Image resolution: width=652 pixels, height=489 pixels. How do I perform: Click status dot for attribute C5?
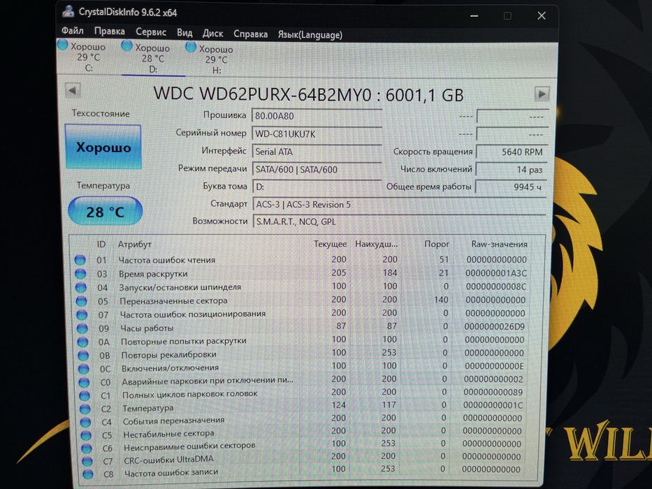tap(86, 435)
